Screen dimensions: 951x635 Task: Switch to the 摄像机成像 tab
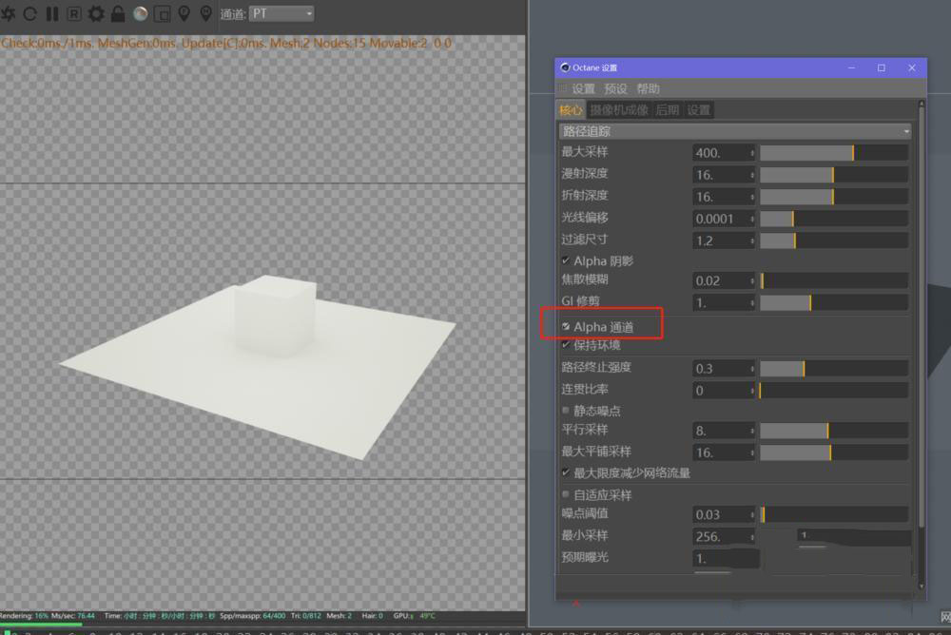click(619, 109)
